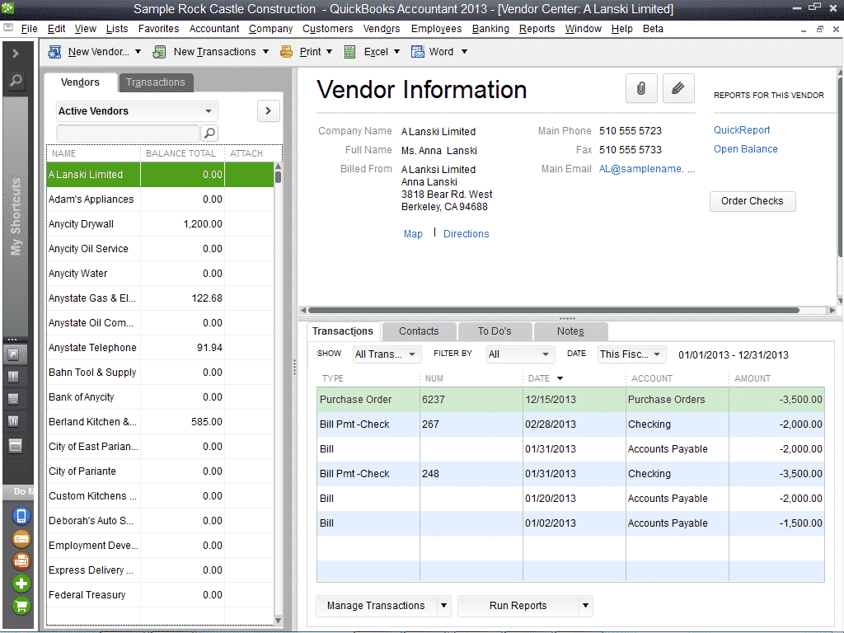Image resolution: width=844 pixels, height=633 pixels.
Task: Open the QuickReport link
Action: pyautogui.click(x=742, y=129)
